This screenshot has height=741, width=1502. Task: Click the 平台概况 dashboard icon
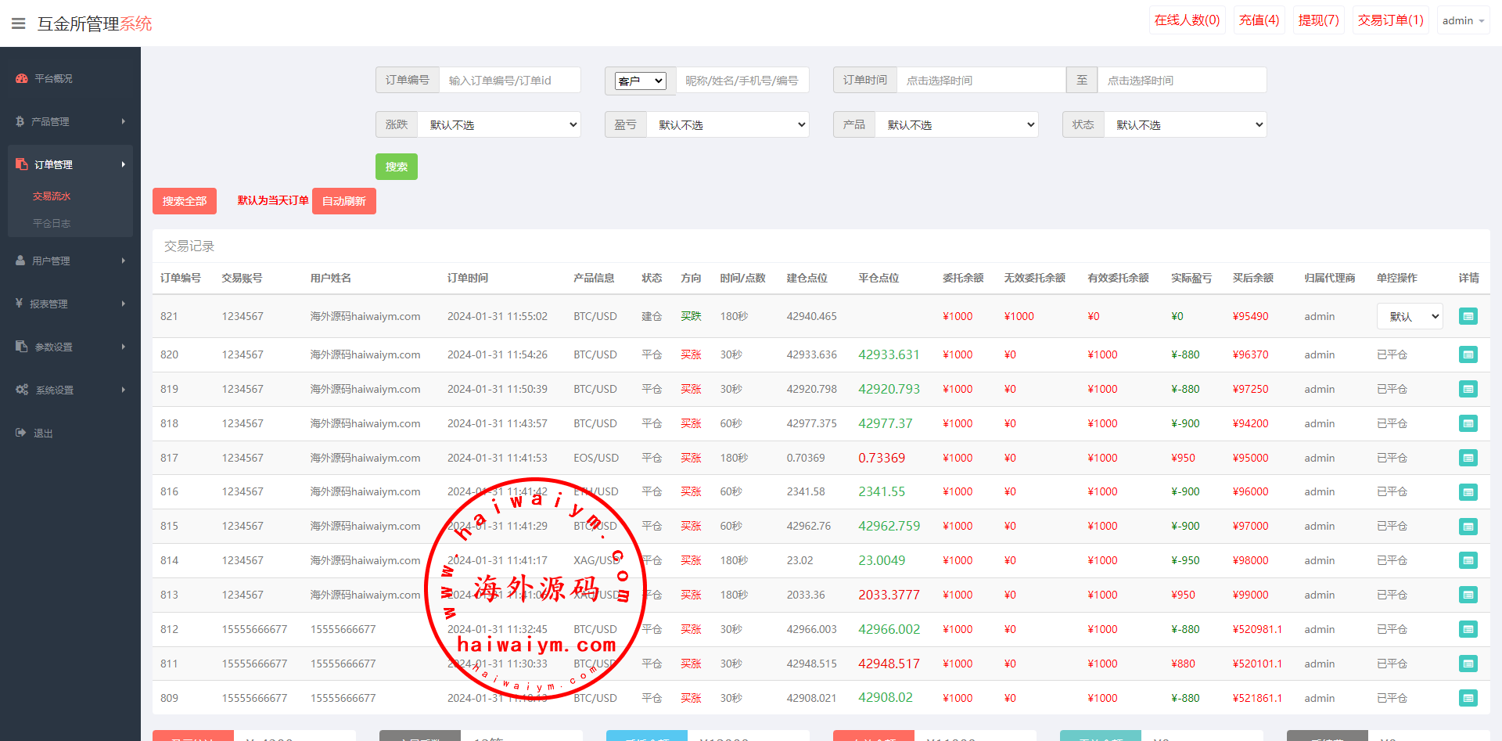[22, 78]
